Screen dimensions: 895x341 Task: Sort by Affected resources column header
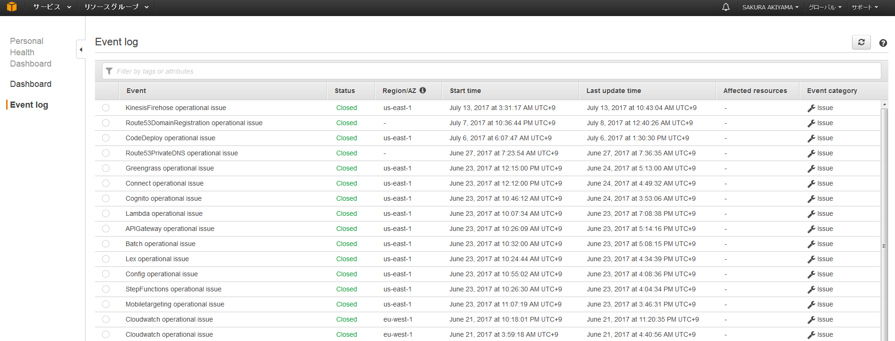point(755,91)
